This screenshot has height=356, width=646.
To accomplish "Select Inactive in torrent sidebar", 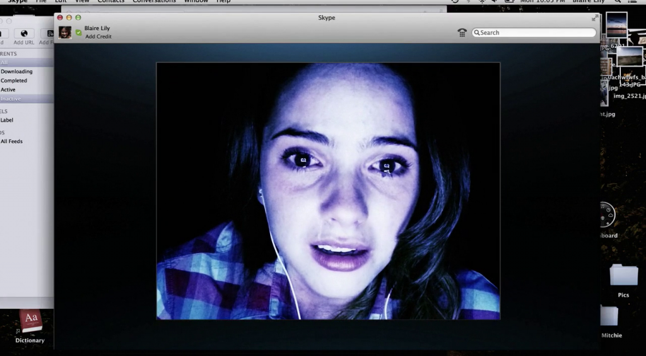I will [x=26, y=99].
